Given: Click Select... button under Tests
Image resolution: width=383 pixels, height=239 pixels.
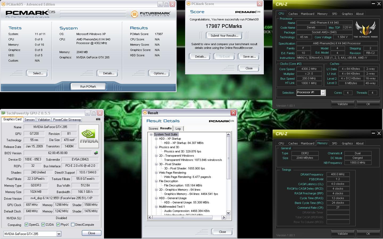Looking at the screenshot, I should [38, 73].
